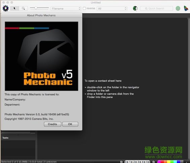
Task: Select the yellow color class swatch
Action: tap(169, 162)
